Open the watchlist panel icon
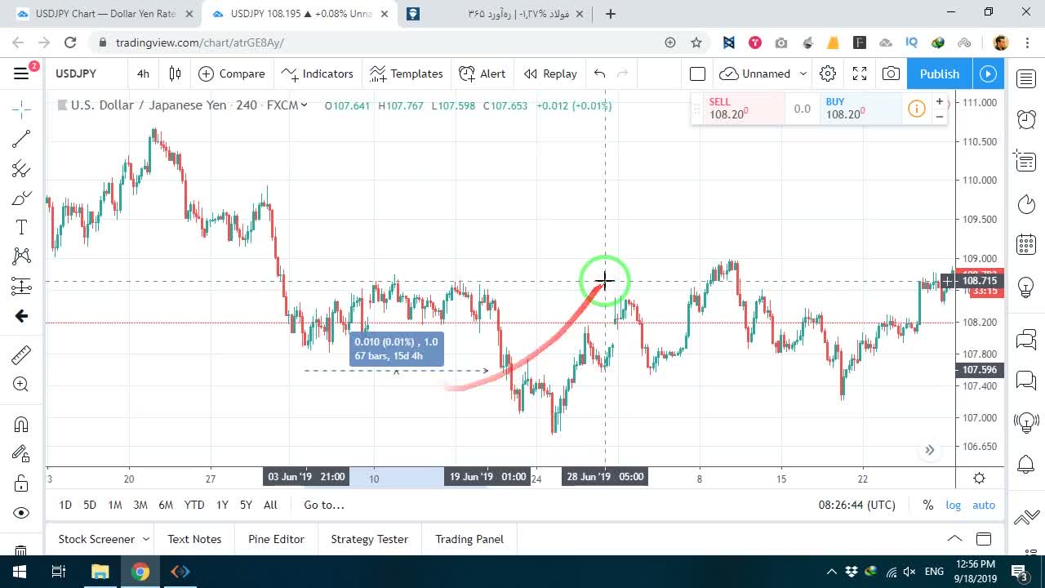 click(x=1026, y=78)
